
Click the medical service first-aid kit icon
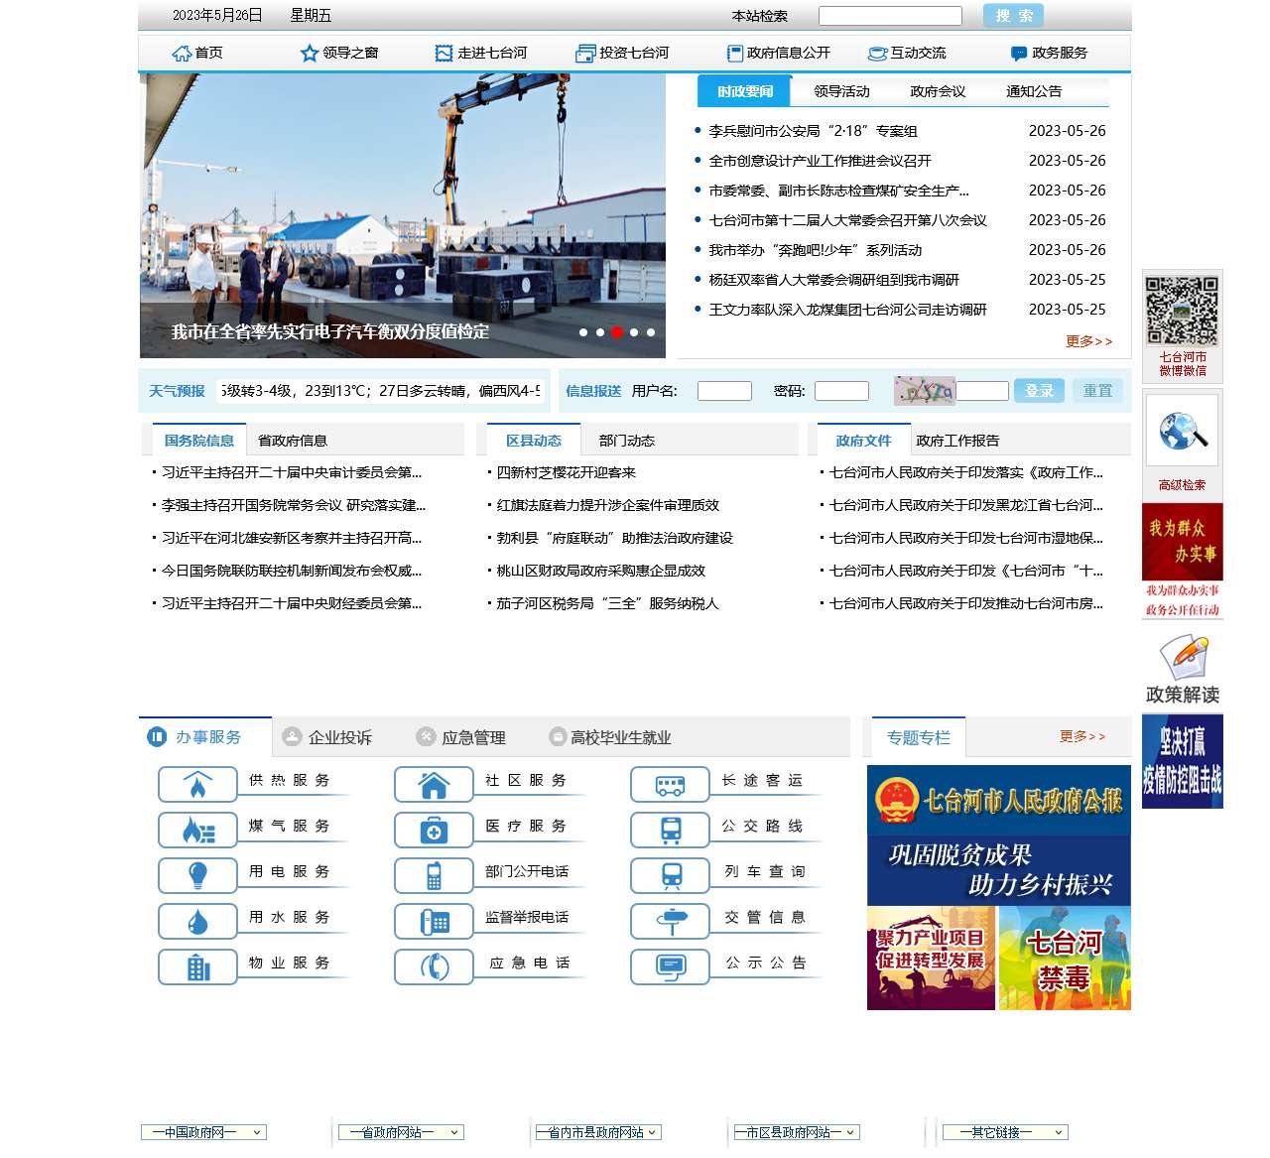[x=434, y=831]
